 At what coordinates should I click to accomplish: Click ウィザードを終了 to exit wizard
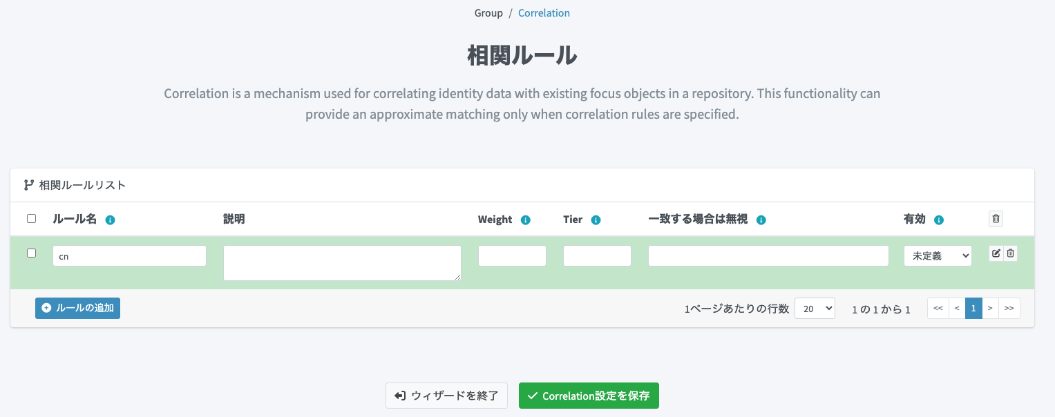(446, 396)
